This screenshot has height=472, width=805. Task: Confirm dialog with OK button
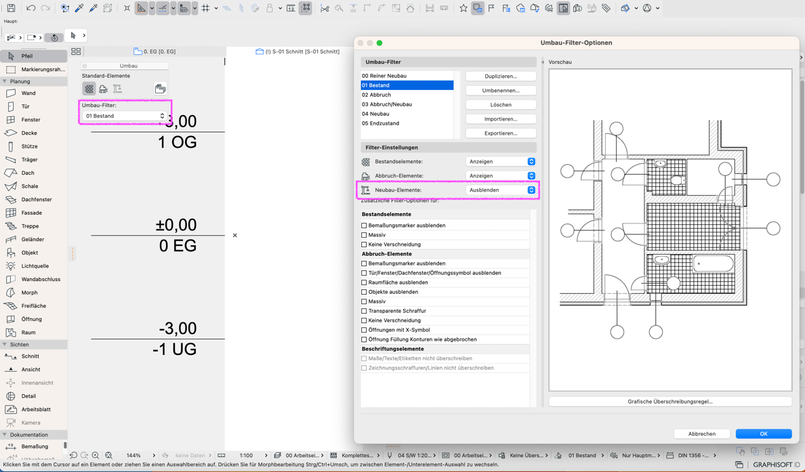tap(764, 434)
